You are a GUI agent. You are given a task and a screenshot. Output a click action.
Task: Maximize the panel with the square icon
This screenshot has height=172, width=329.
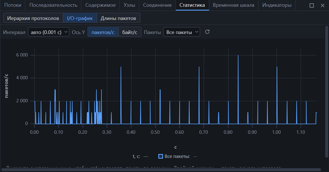(x=312, y=5)
